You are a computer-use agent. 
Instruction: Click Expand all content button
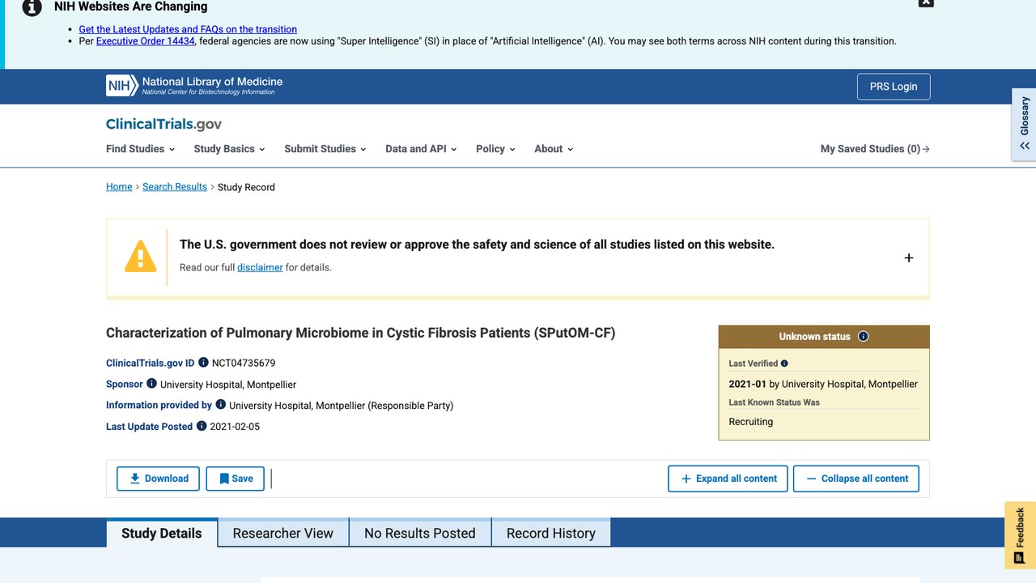[x=728, y=479]
